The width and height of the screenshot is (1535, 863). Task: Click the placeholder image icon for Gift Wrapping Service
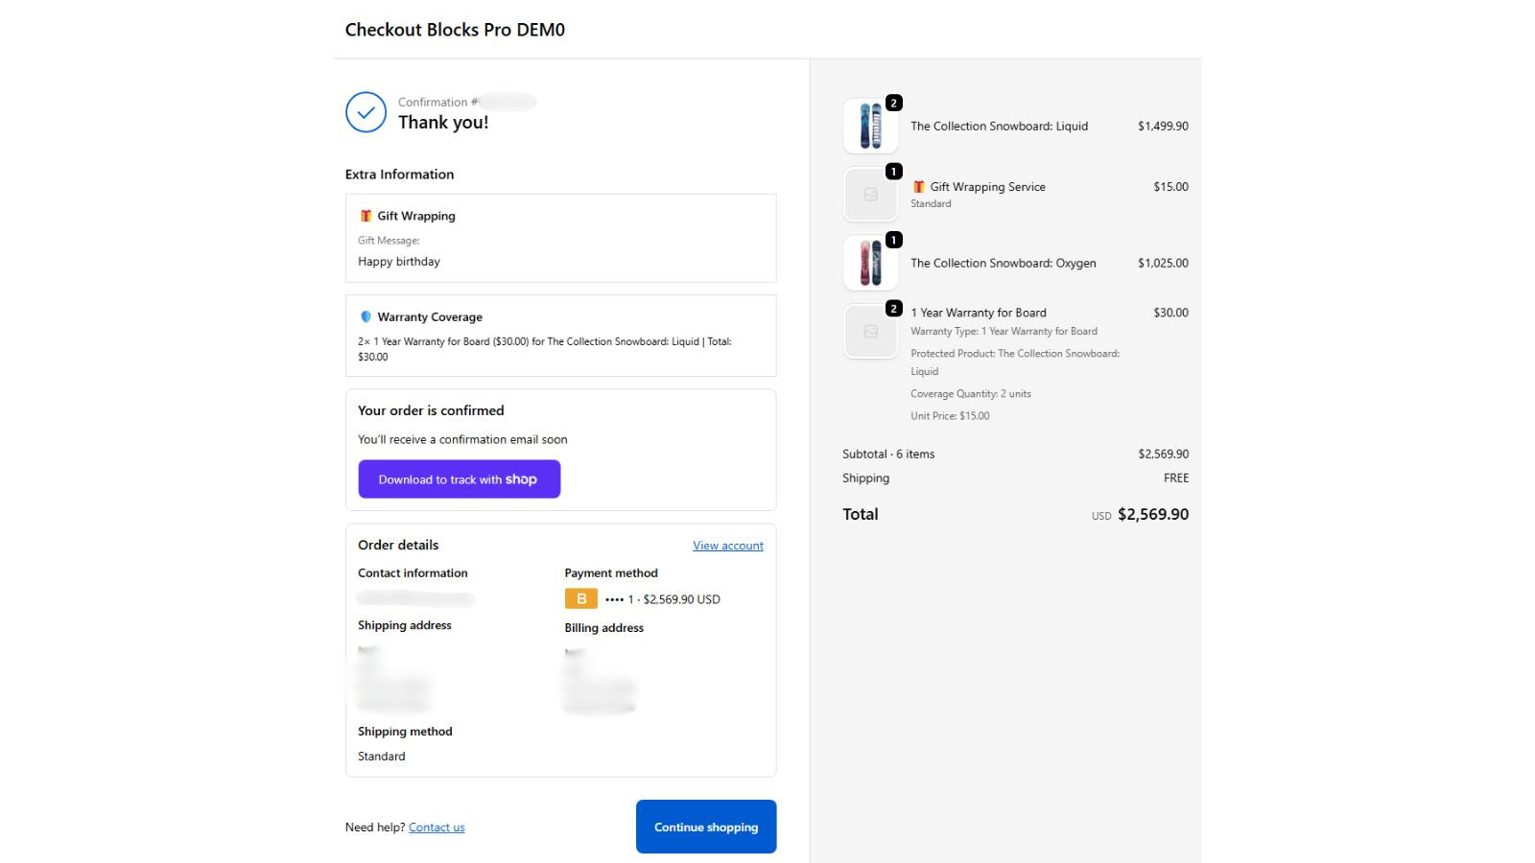point(869,194)
